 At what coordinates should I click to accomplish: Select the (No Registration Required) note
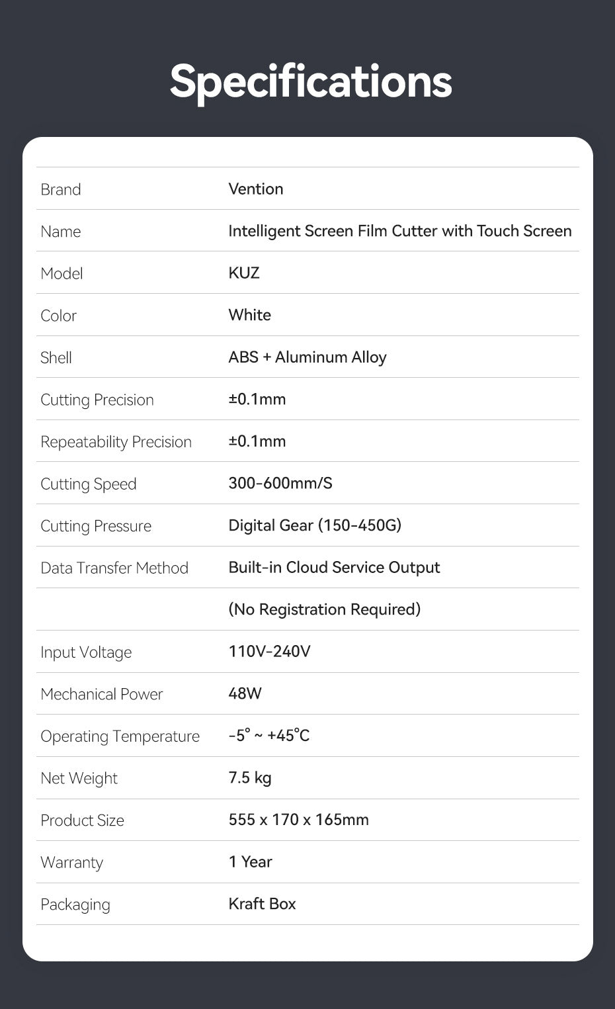coord(325,609)
